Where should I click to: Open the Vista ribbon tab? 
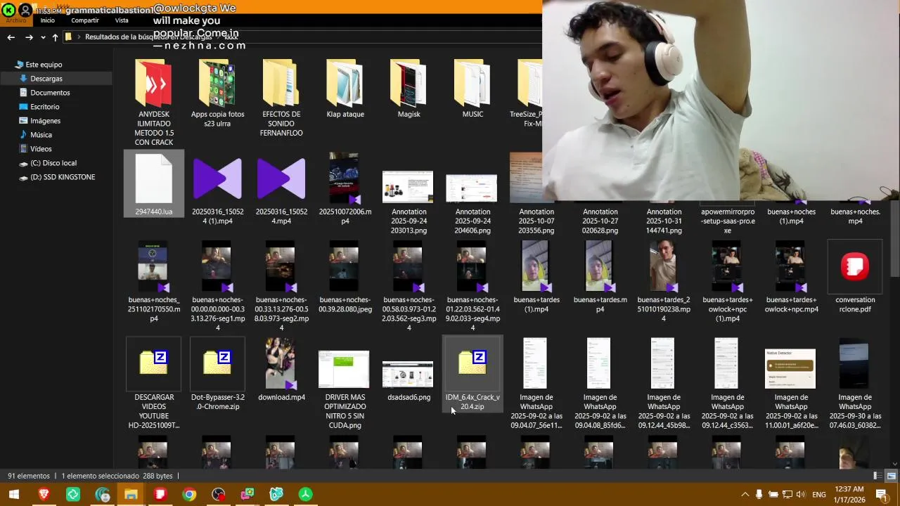tap(122, 20)
